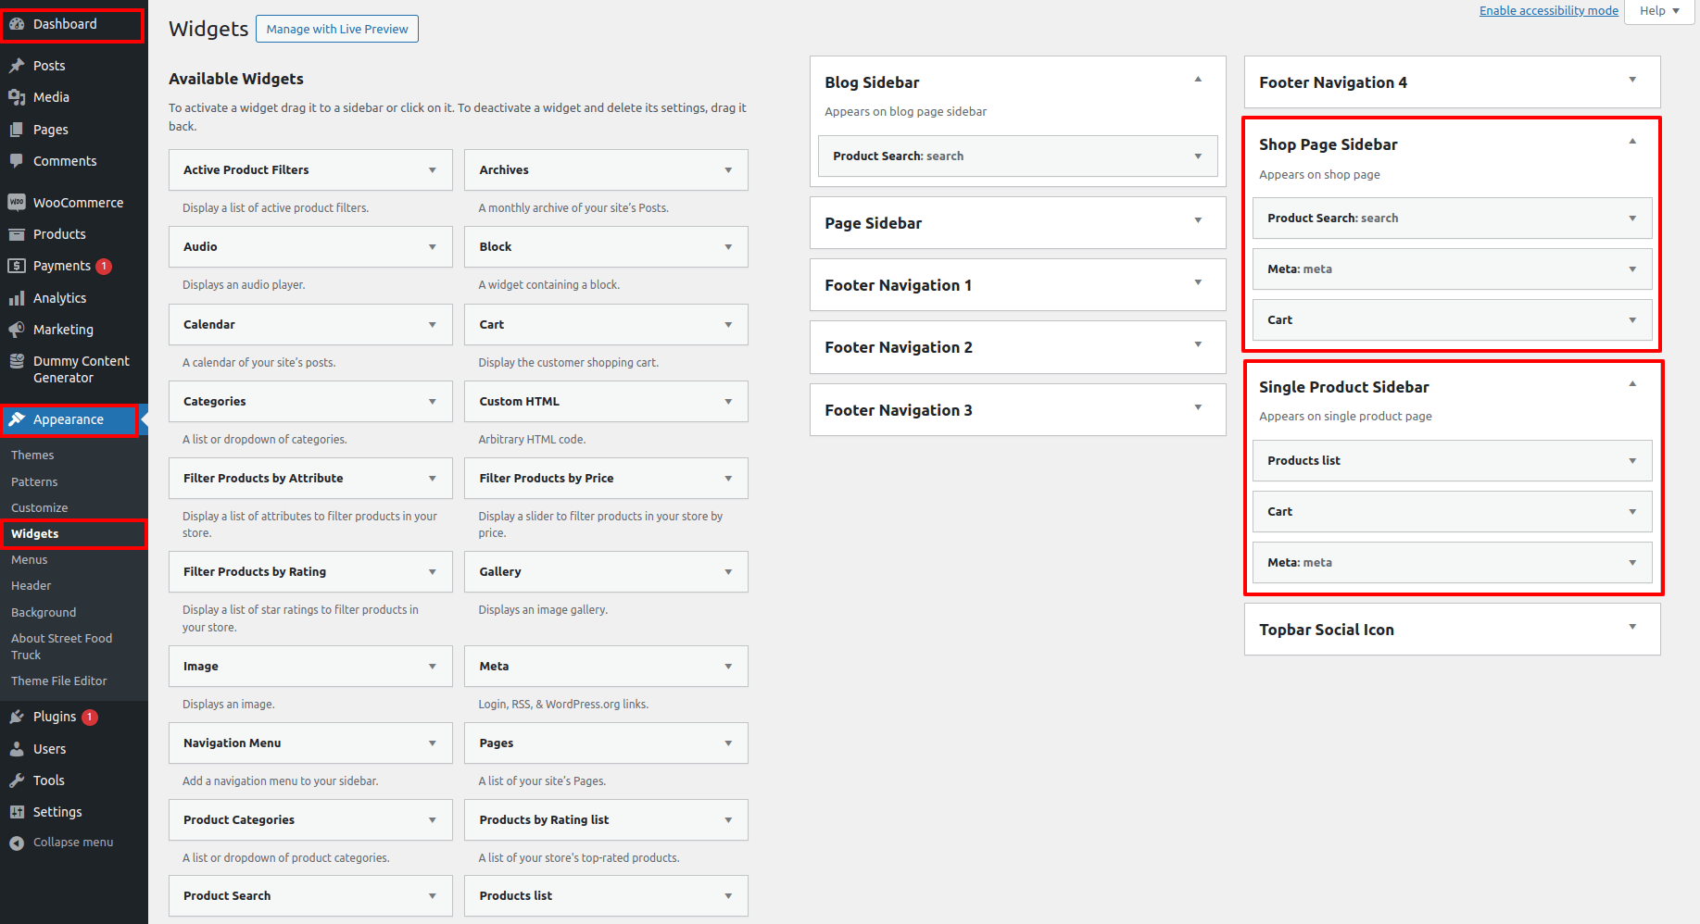Click the Collapse menu arrow icon
The width and height of the screenshot is (1700, 924).
[17, 843]
